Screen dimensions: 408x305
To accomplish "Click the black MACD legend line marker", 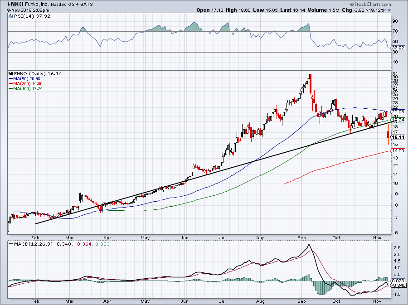I will [11, 244].
